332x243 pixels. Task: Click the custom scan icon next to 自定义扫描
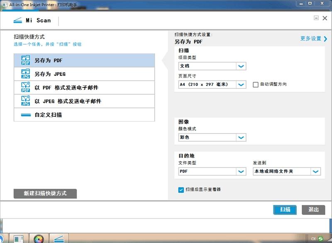coord(25,115)
